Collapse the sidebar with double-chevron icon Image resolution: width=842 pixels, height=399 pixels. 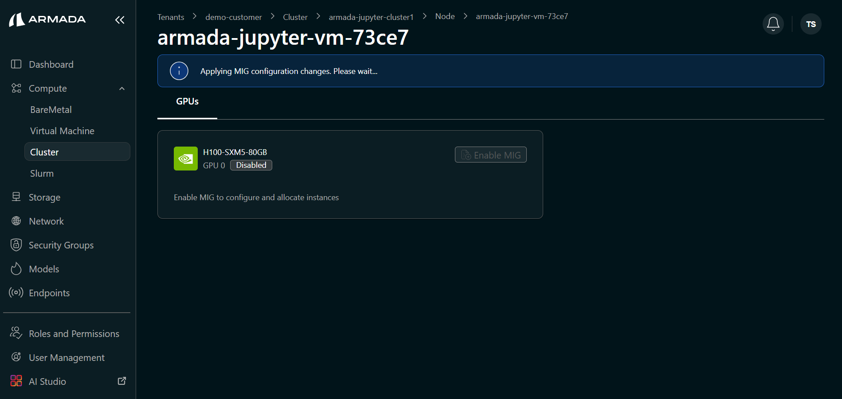pyautogui.click(x=120, y=20)
